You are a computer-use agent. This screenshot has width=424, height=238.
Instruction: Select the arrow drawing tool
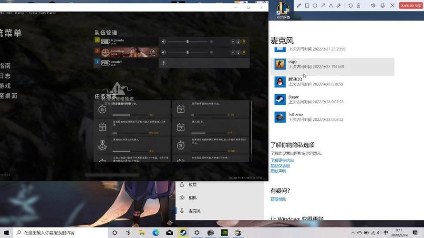[323, 5]
